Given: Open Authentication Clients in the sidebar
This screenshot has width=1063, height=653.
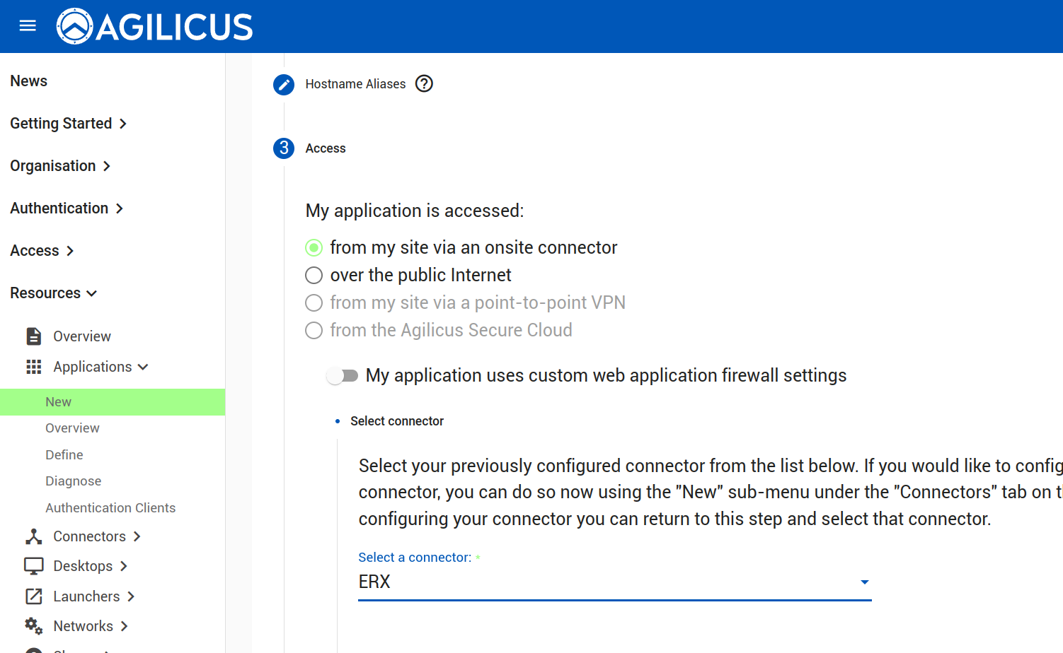Looking at the screenshot, I should 110,508.
